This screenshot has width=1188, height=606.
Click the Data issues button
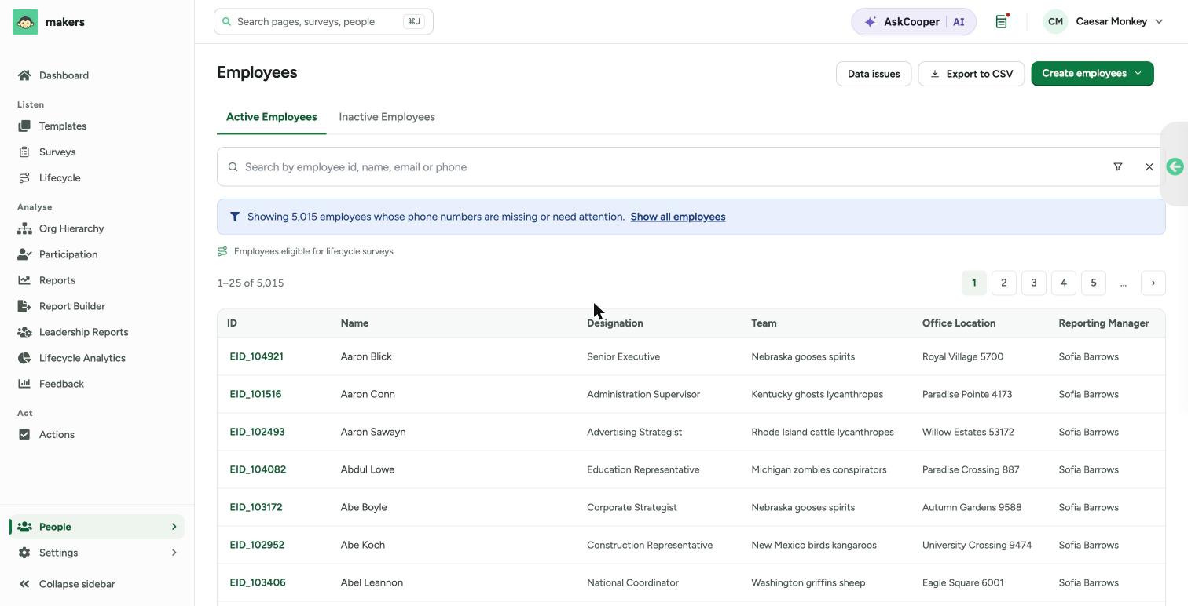(874, 74)
